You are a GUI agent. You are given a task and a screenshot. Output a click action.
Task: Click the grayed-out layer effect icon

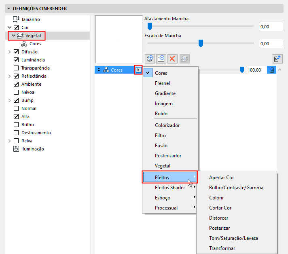click(184, 59)
